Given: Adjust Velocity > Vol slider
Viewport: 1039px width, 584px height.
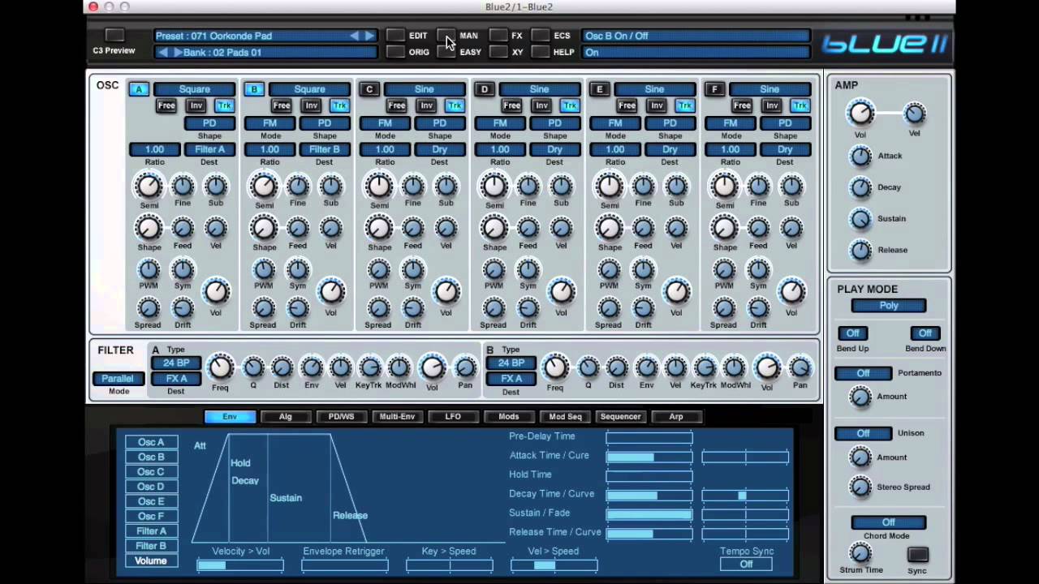Looking at the screenshot, I should pos(240,565).
